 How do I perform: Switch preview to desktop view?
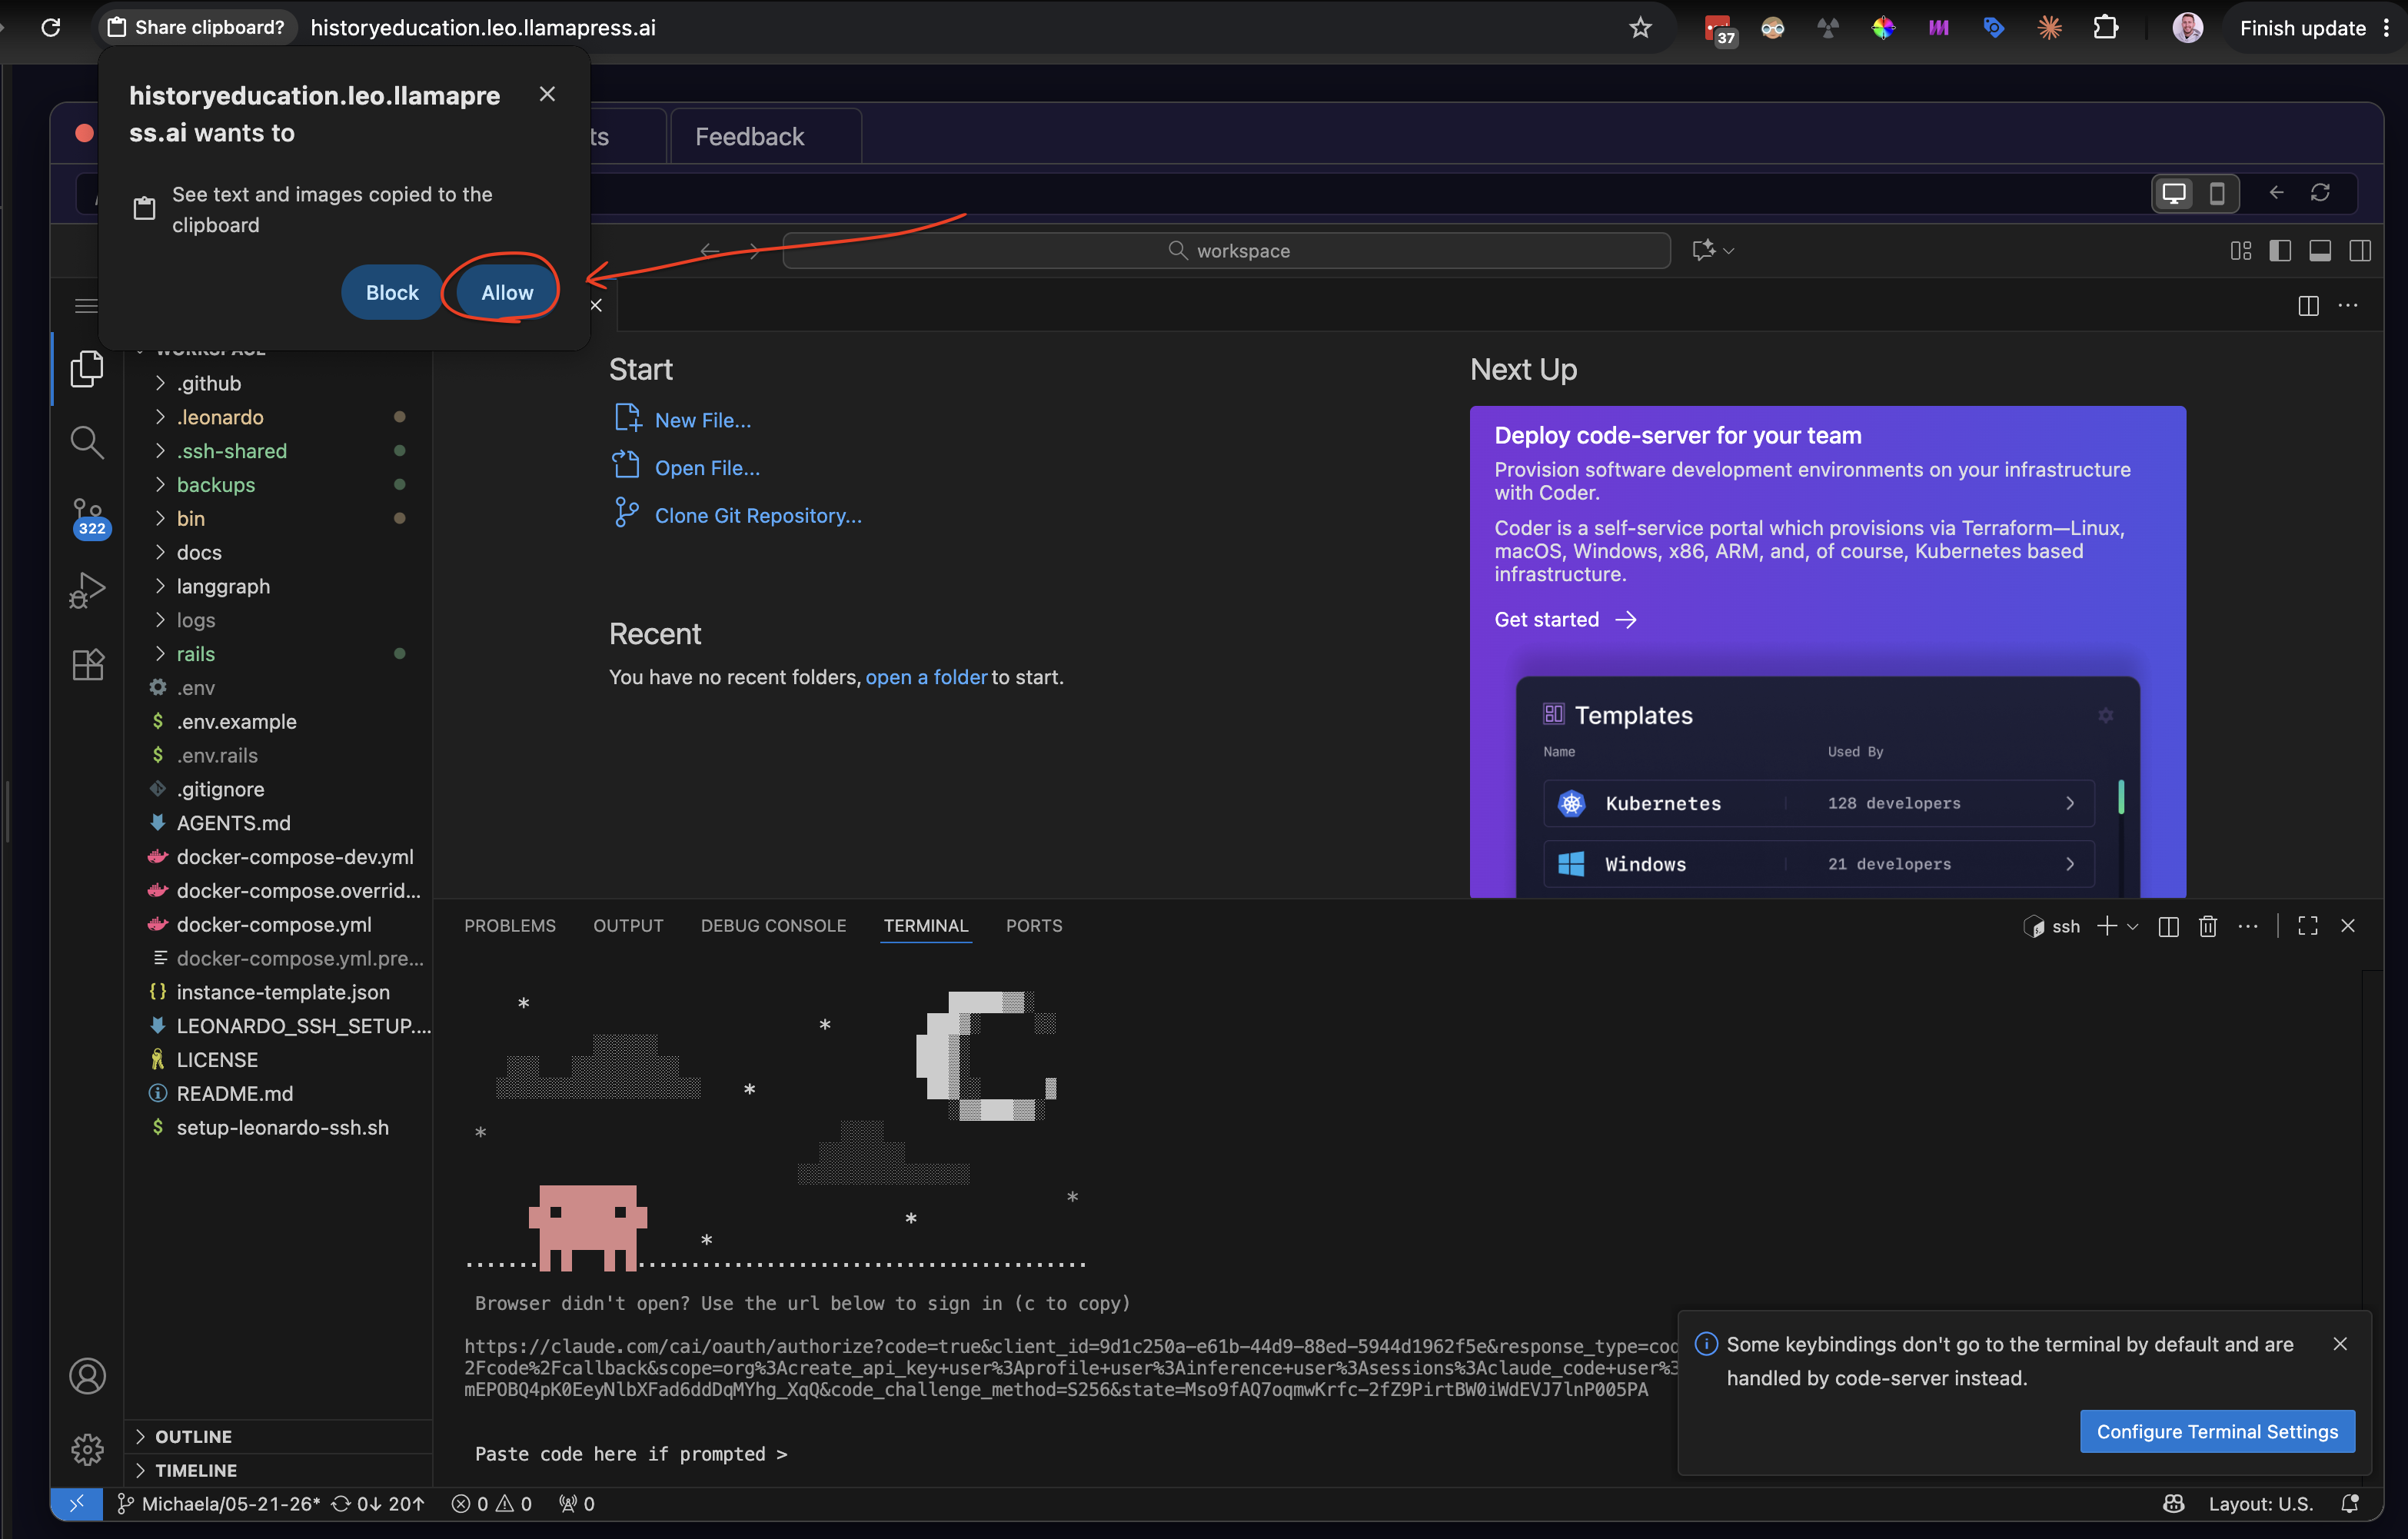click(x=2174, y=193)
